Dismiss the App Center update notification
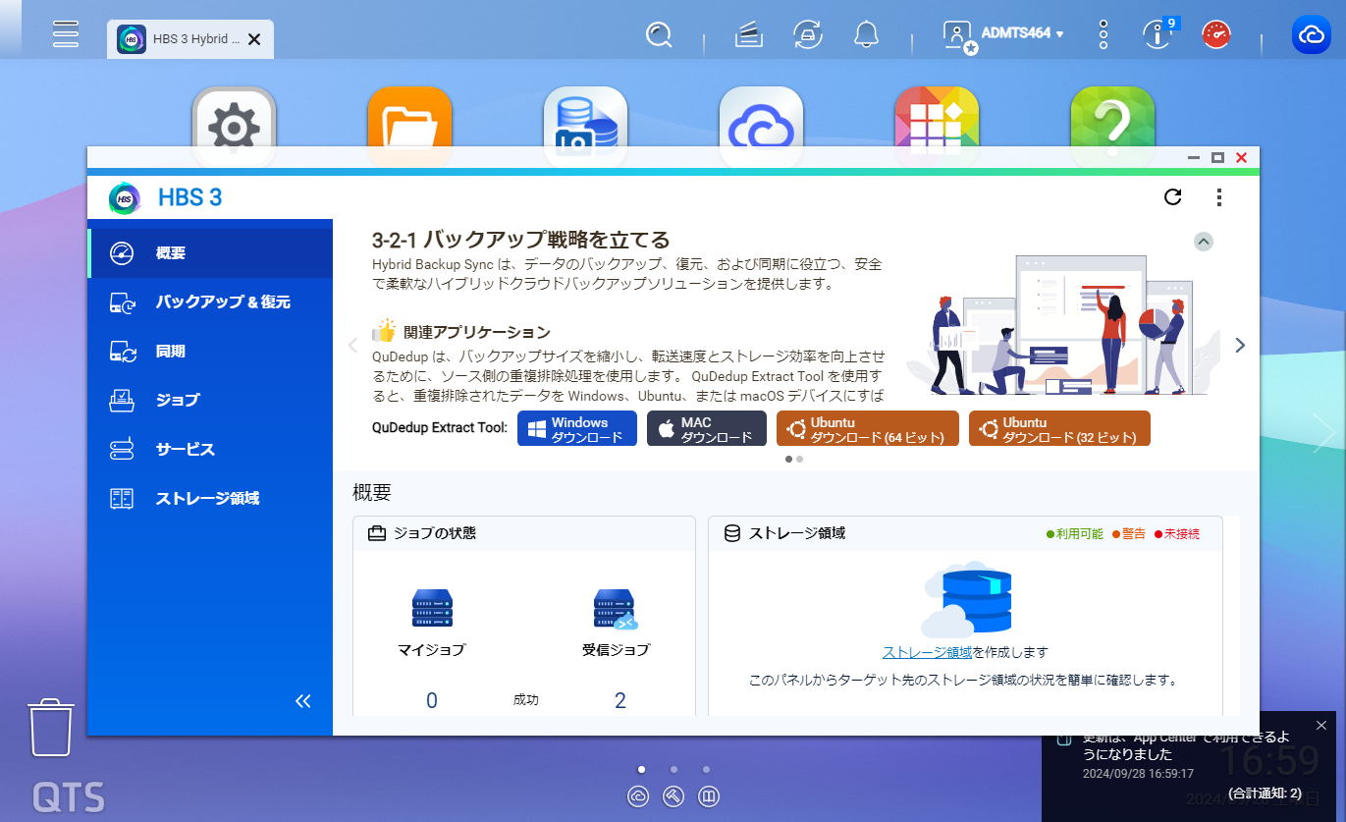This screenshot has height=822, width=1346. (x=1320, y=726)
